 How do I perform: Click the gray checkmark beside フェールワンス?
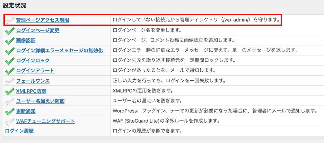[10, 81]
